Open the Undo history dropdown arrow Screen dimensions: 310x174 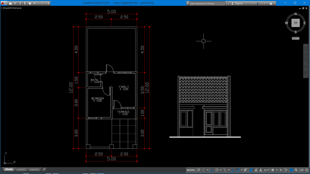[38, 3]
